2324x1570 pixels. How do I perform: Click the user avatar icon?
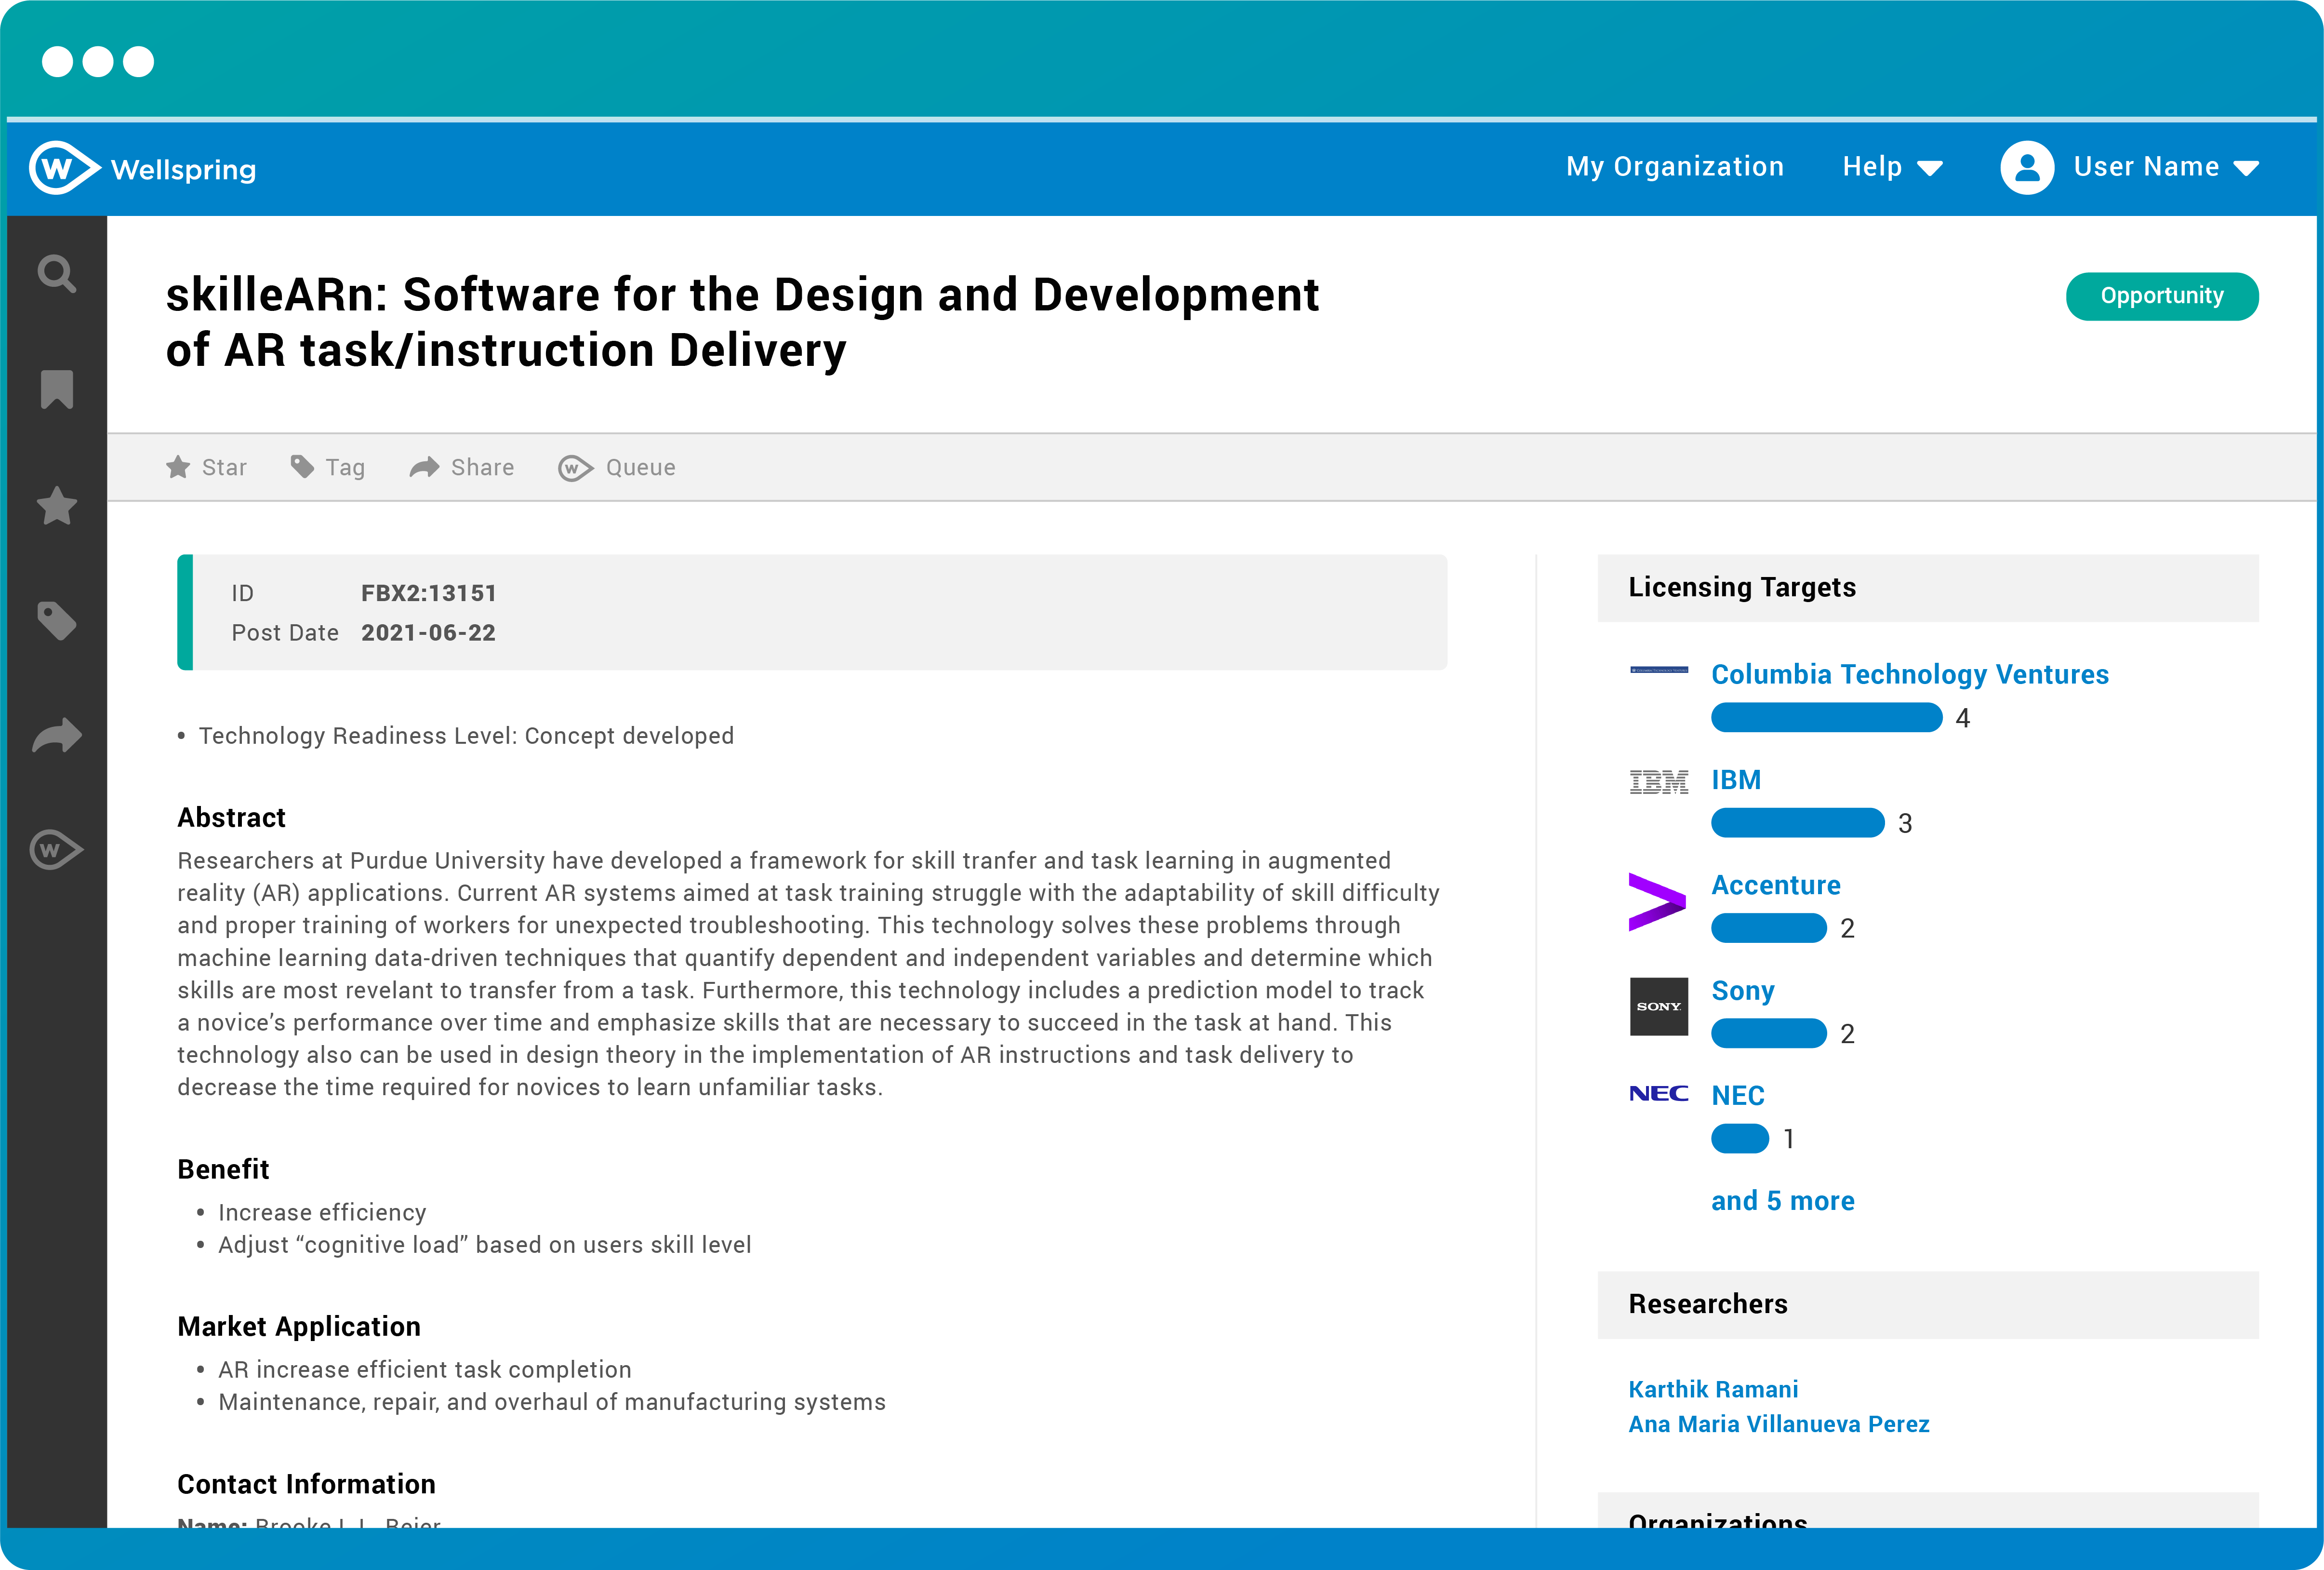(x=2027, y=167)
